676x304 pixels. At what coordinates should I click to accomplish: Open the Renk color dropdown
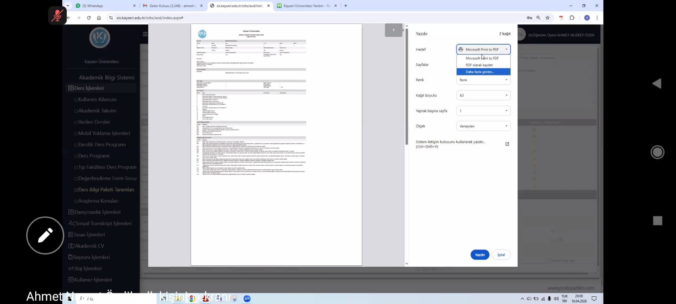click(483, 80)
